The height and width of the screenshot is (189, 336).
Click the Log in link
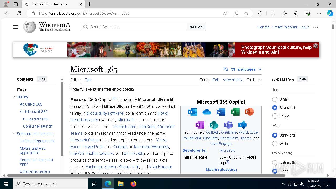[x=304, y=27]
